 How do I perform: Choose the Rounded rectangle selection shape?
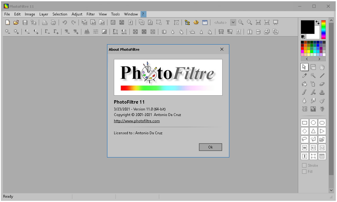(322, 123)
